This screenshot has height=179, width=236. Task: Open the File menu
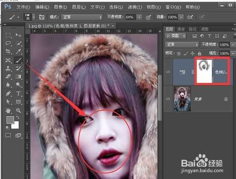coord(23,7)
